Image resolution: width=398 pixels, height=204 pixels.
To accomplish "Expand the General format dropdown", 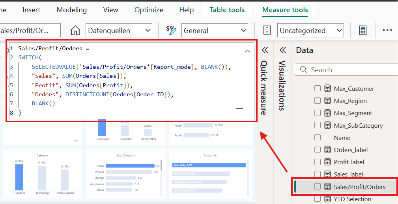I will tap(215, 30).
